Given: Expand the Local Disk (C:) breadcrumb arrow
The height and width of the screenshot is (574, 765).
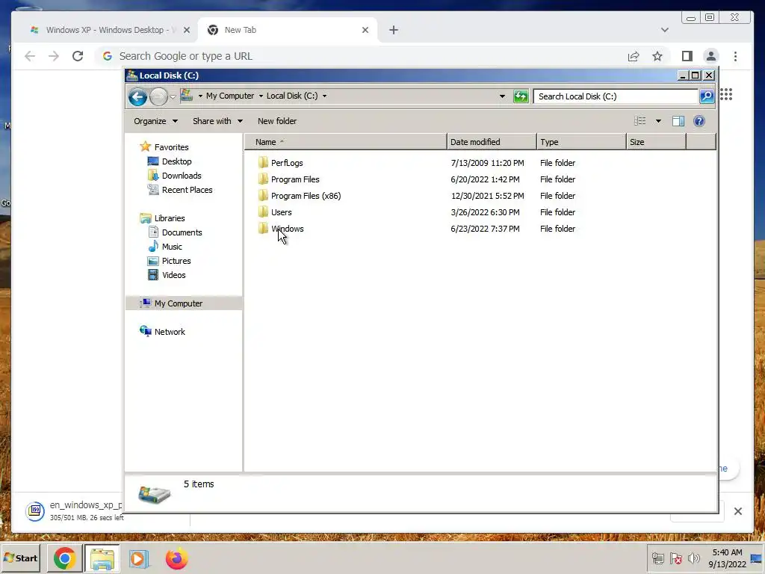Looking at the screenshot, I should tap(324, 96).
